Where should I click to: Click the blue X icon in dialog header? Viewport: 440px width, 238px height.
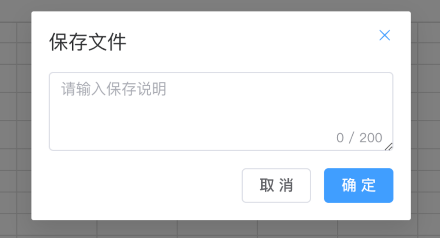[x=385, y=35]
